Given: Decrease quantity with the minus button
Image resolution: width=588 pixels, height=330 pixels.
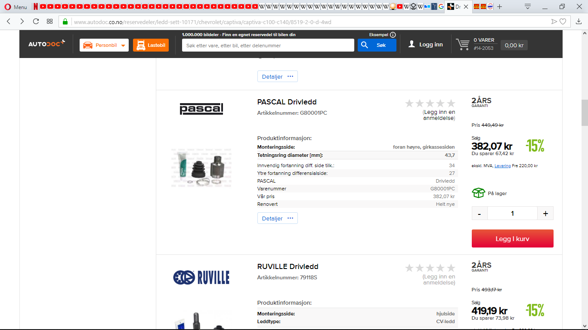Looking at the screenshot, I should coord(480,213).
